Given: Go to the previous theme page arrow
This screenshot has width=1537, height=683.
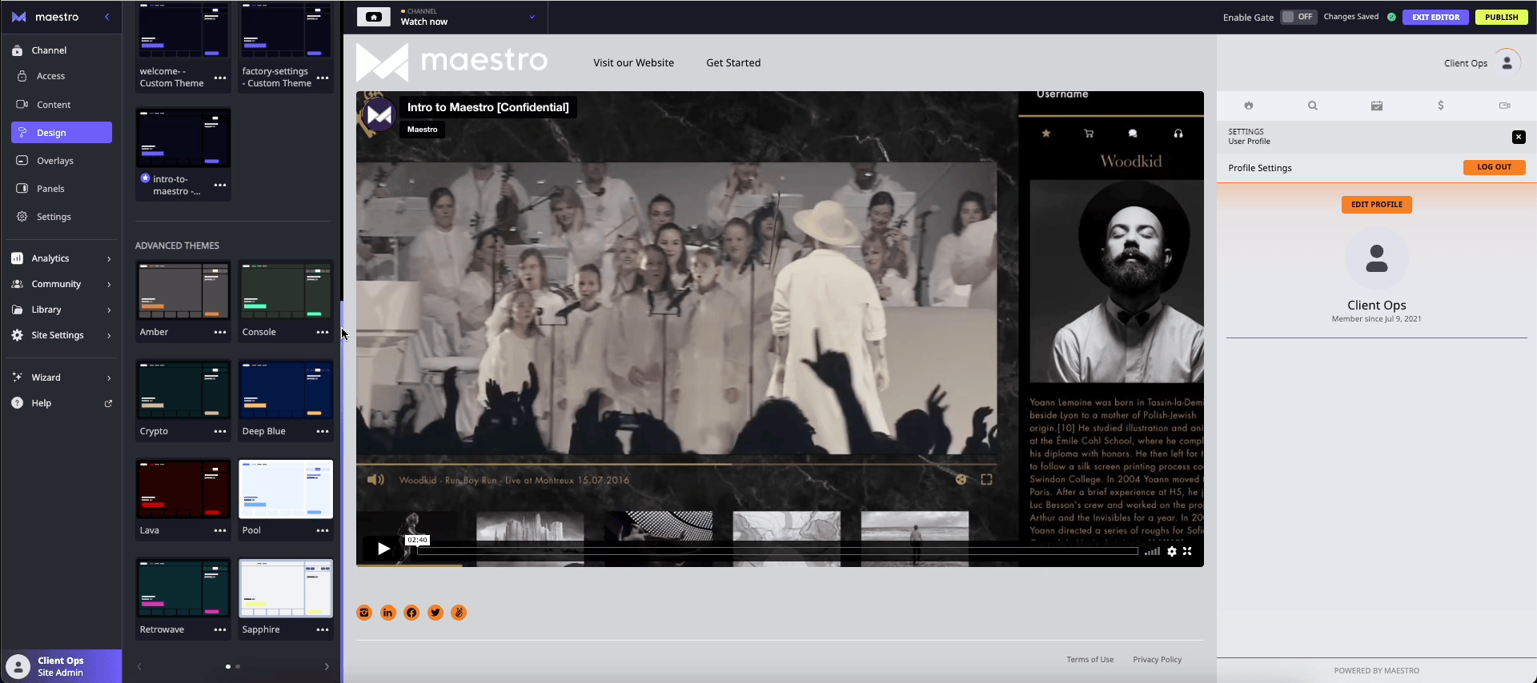Looking at the screenshot, I should point(139,666).
